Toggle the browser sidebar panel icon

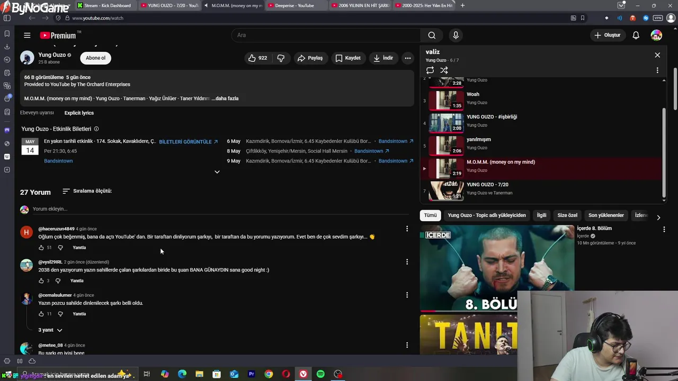7,18
